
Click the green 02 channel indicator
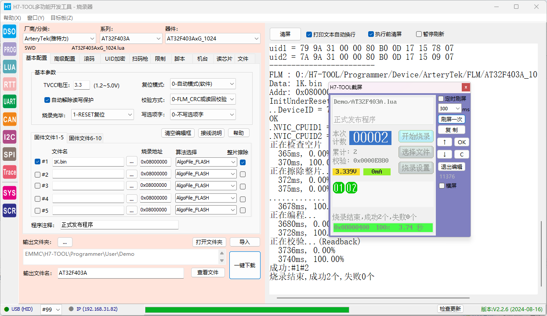click(351, 189)
